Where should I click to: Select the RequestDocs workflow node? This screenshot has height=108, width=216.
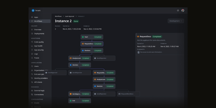pos(92,44)
